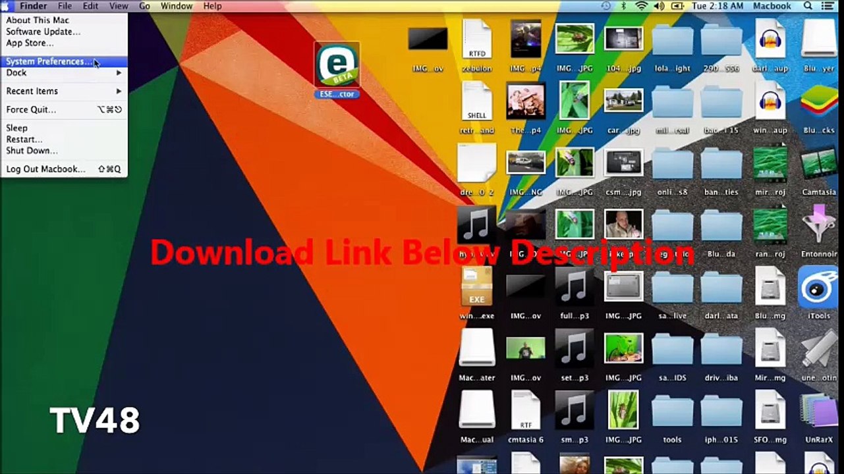Select About This Mac
Screen dimensions: 844x474
click(64, 20)
